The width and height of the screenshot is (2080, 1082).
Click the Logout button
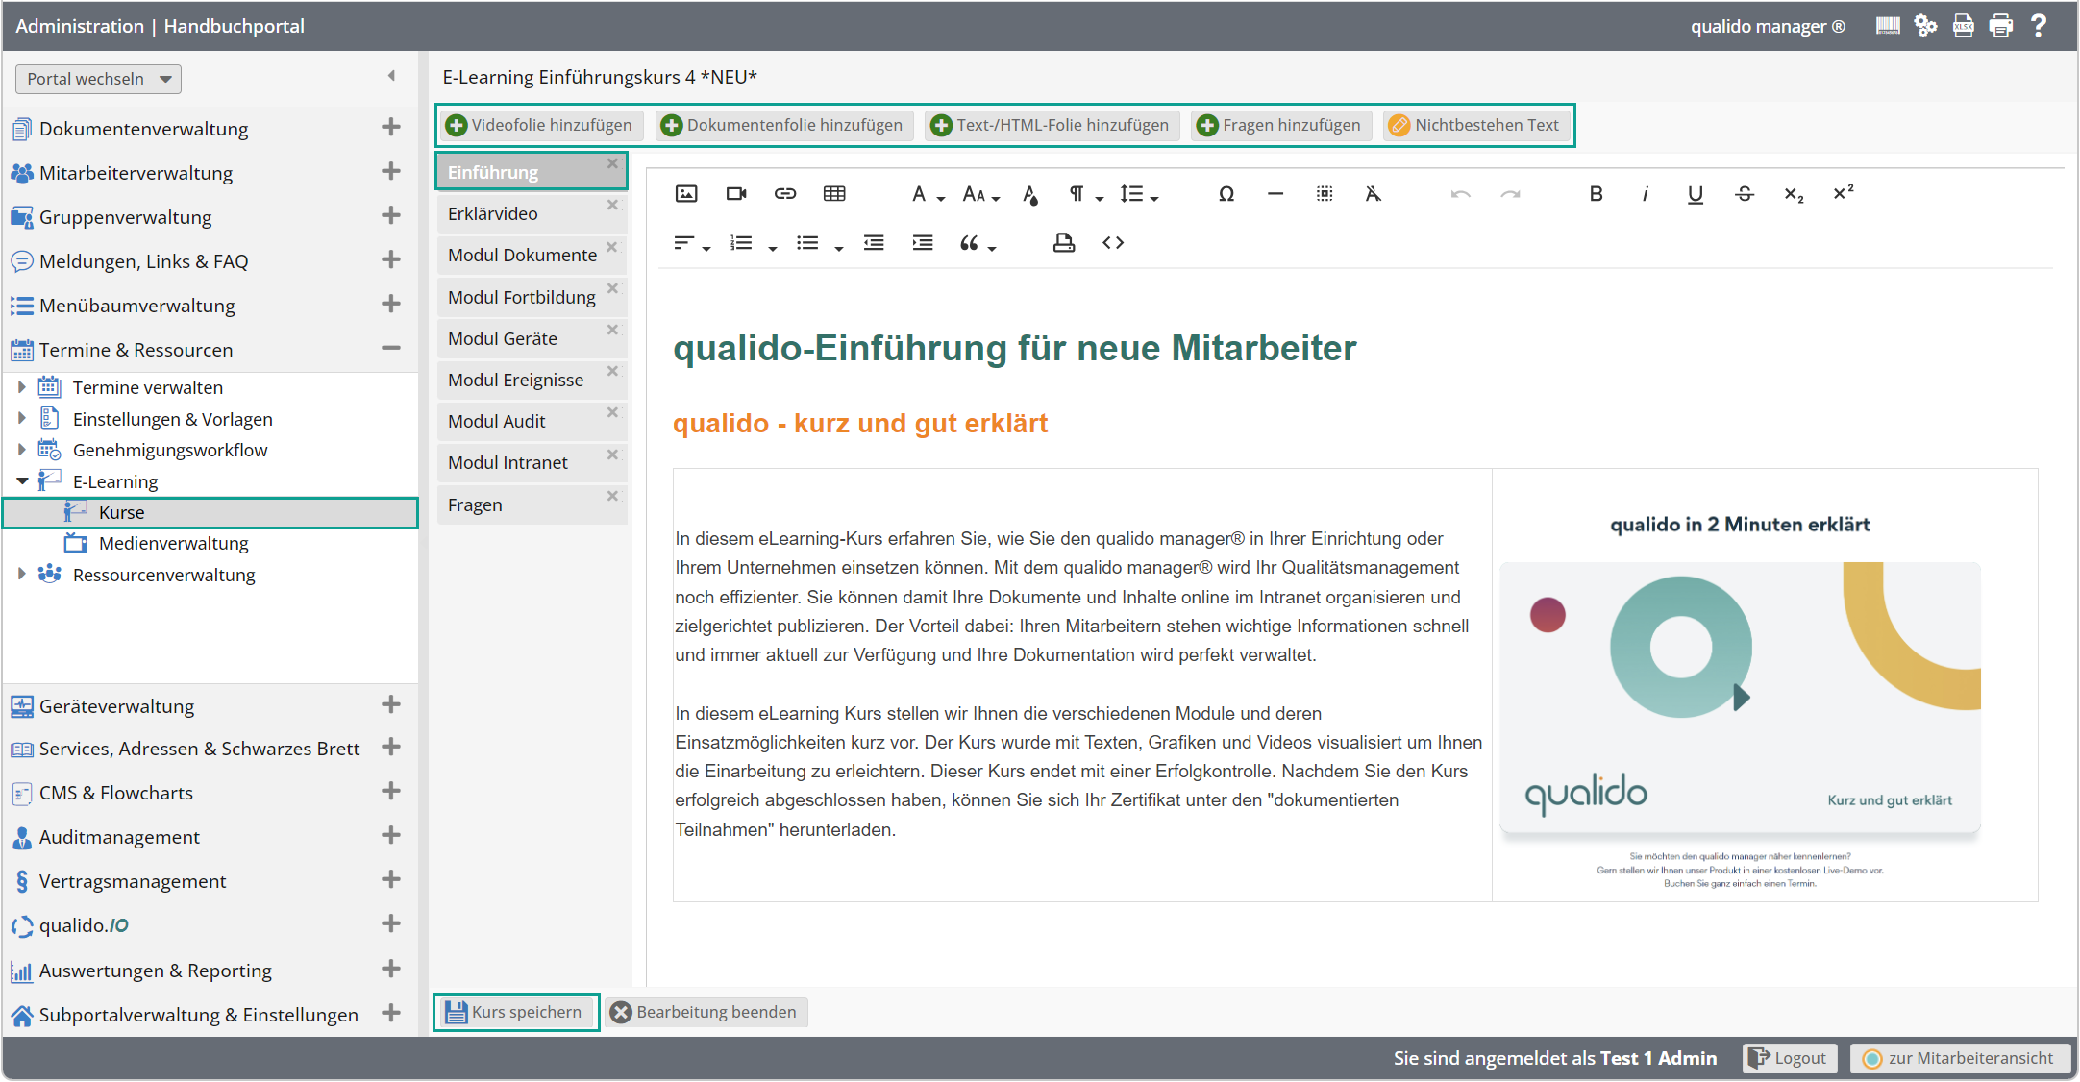(1789, 1058)
